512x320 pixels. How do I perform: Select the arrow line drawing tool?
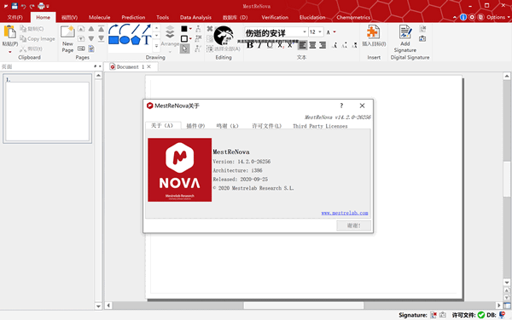coord(147,29)
